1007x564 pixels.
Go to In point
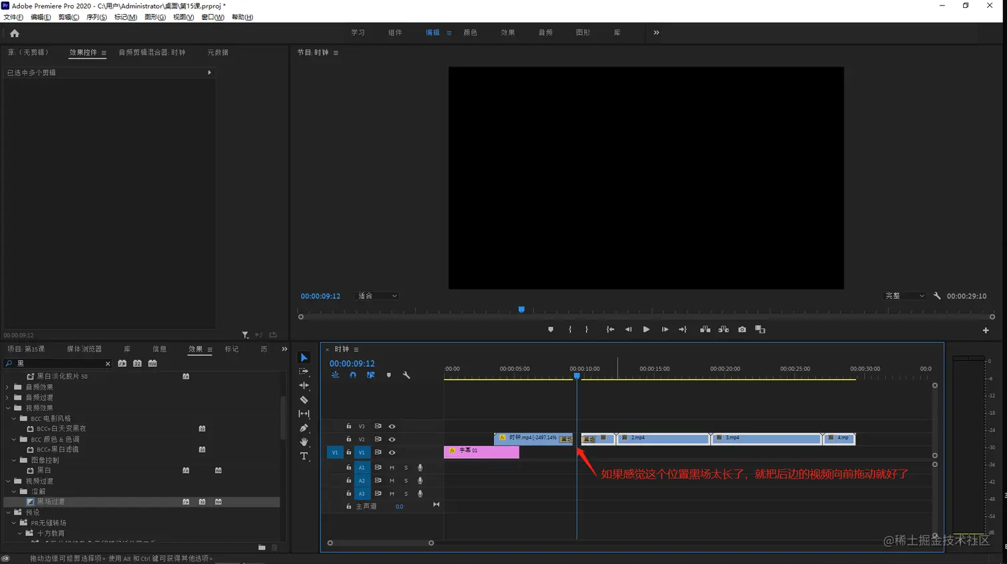click(610, 330)
